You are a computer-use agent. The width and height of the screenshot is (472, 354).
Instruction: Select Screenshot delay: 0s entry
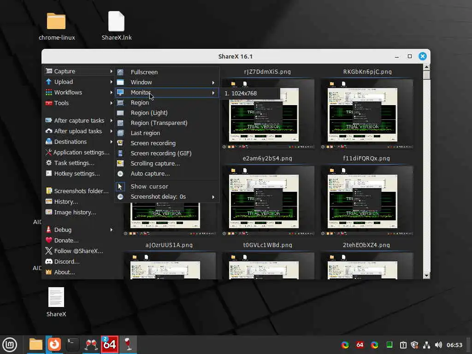point(167,196)
